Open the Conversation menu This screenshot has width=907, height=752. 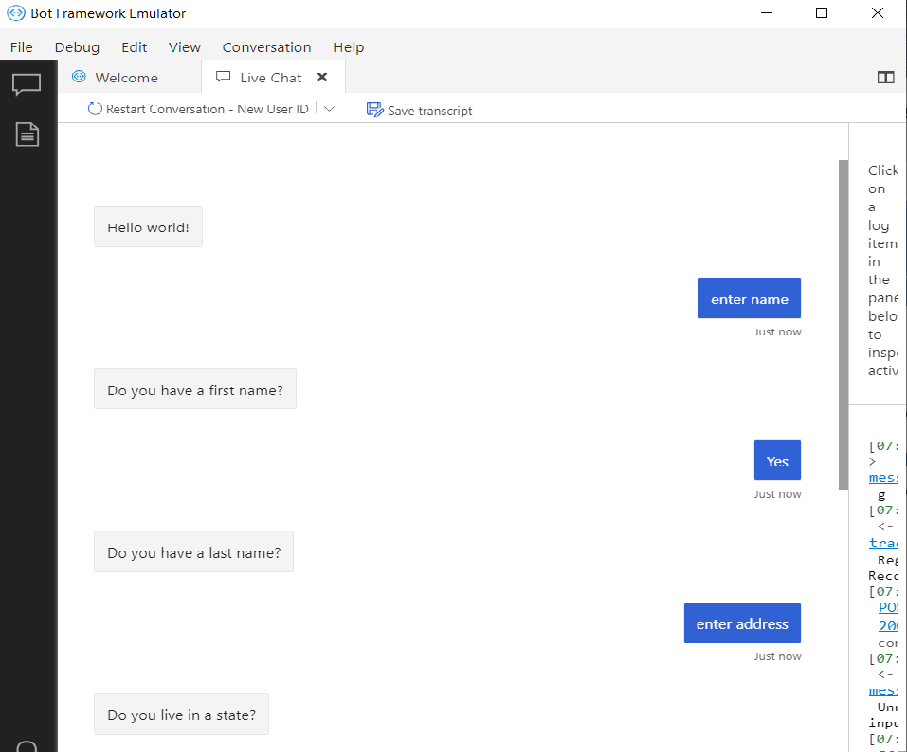(266, 47)
